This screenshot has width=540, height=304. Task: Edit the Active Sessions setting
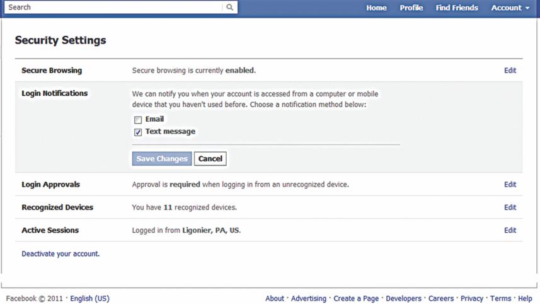point(510,230)
